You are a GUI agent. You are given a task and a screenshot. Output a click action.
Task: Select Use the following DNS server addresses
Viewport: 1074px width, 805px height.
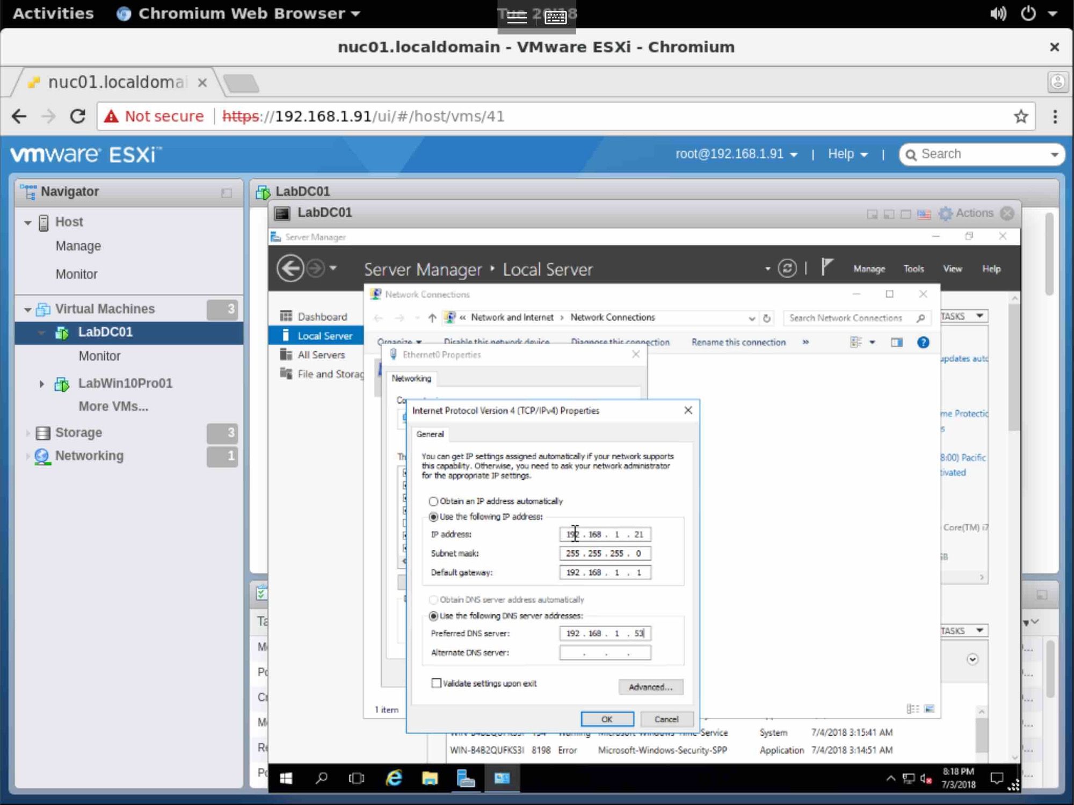click(x=433, y=616)
